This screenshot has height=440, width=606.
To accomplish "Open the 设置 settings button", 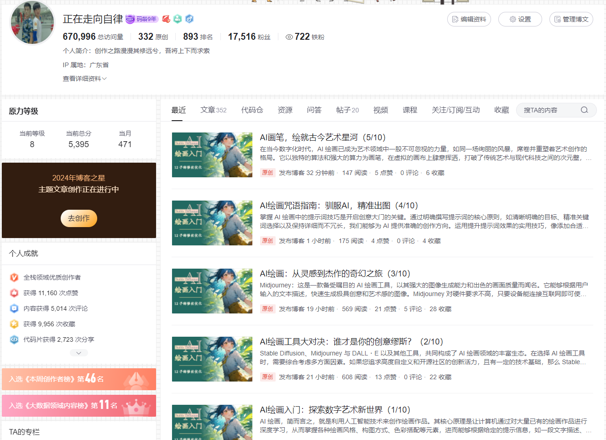I will [520, 19].
